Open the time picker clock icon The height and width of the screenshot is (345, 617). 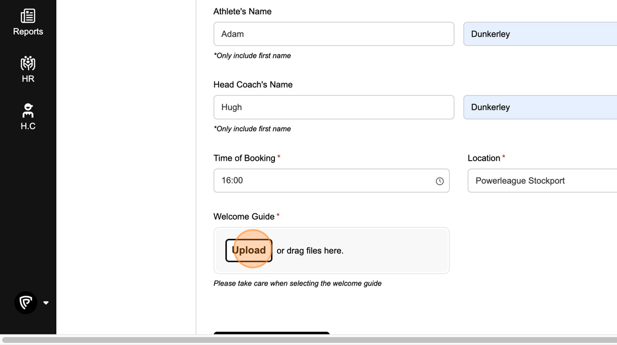tap(440, 181)
